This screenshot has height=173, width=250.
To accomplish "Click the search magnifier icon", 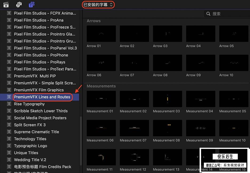I will click(x=208, y=14).
